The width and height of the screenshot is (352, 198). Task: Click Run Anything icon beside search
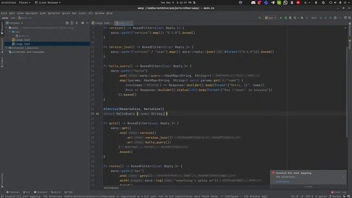[345, 18]
